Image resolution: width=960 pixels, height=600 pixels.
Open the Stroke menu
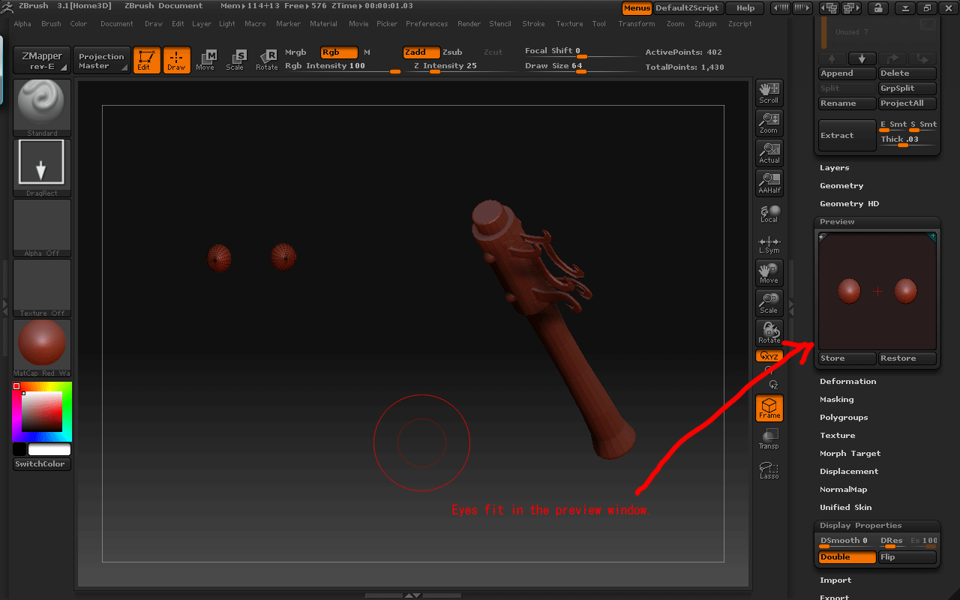(533, 24)
